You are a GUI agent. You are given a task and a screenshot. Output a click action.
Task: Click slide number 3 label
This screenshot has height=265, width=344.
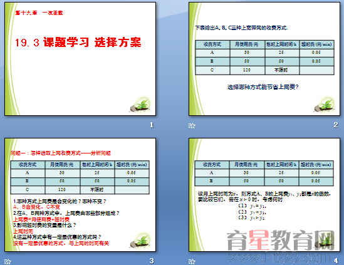coord(152,261)
